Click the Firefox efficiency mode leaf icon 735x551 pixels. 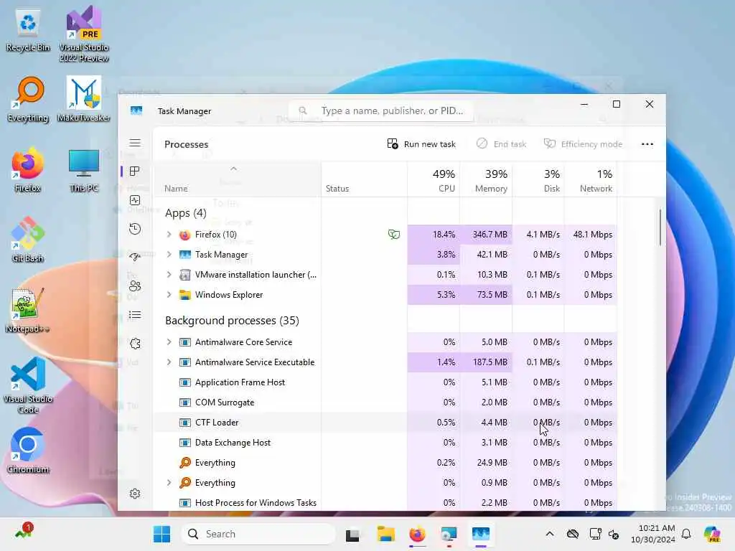point(394,235)
